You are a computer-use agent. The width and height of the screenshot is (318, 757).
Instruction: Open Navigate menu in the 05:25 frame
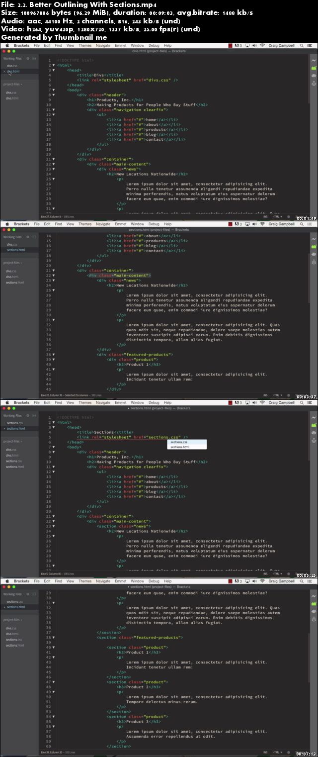tap(103, 402)
